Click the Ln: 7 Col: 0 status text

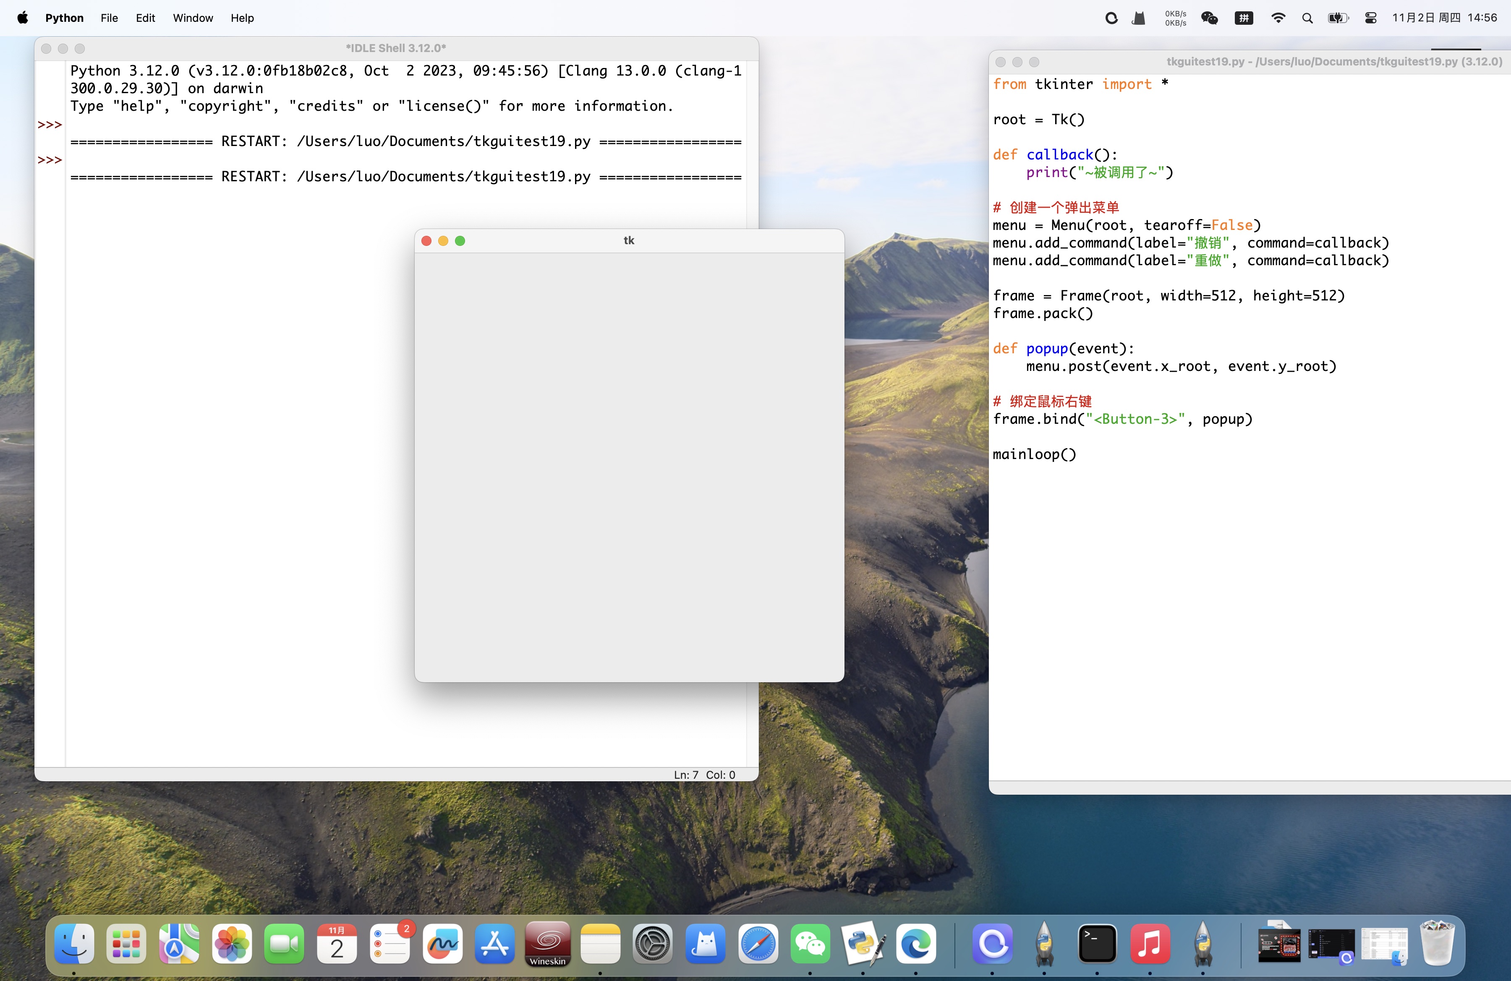click(x=704, y=775)
